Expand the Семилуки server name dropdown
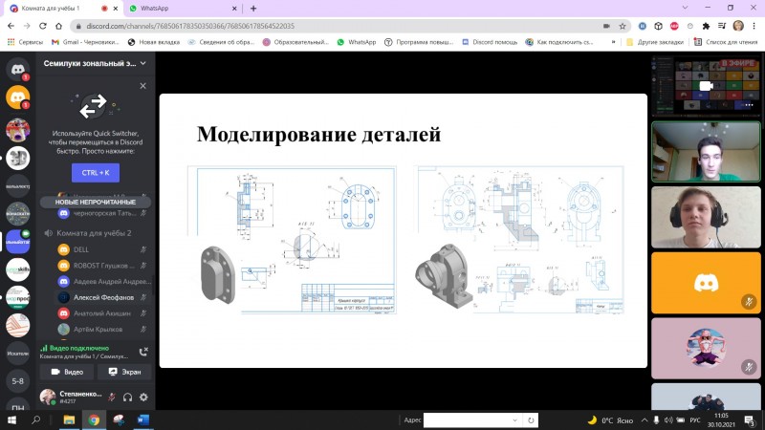765x430 pixels. point(143,63)
